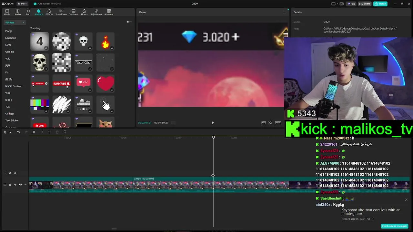
Task: Pick the fire flame sticker
Action: coord(105,41)
